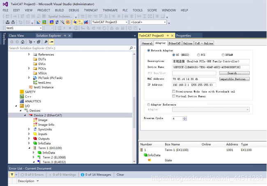This screenshot has width=267, height=186.
Task: Toggle 0 of 0 Errors filter
Action: [x=32, y=175]
